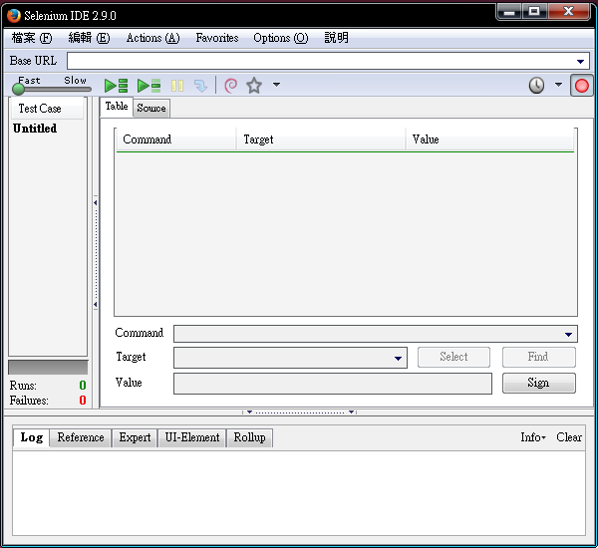Click the Value input field
The height and width of the screenshot is (548, 598).
pos(333,384)
